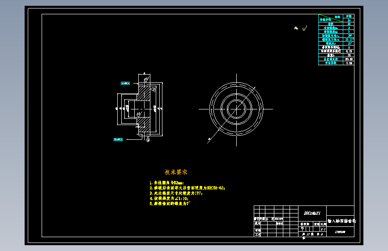
Task: Select requirement line 4 with 1:10 taper
Action: pos(169,198)
